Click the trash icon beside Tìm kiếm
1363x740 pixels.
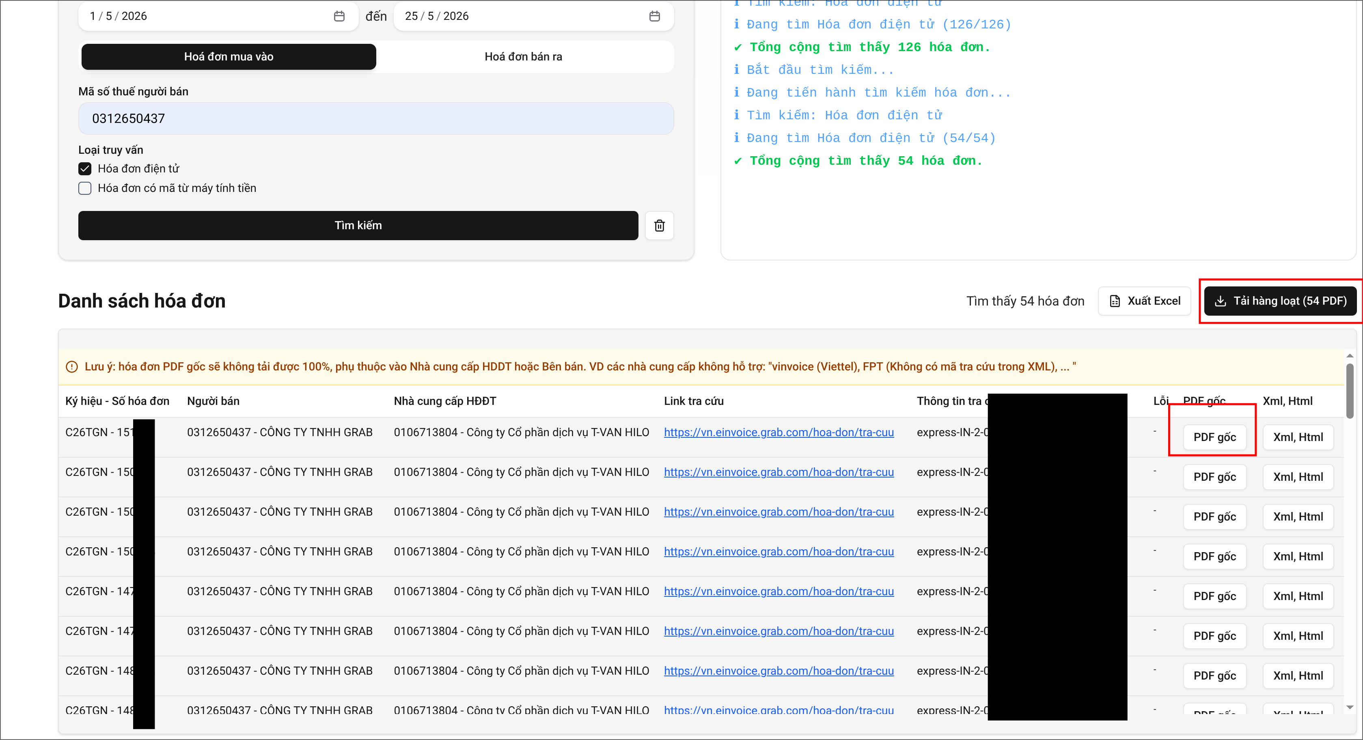point(659,225)
